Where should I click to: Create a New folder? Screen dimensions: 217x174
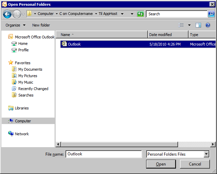[x=41, y=25]
